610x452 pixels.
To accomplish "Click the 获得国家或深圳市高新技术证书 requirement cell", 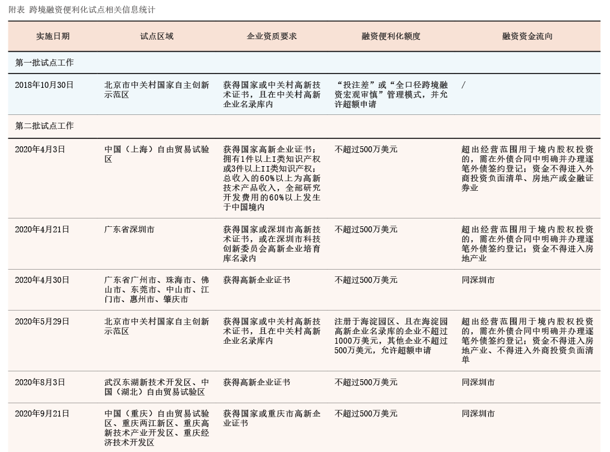I will tap(272, 244).
